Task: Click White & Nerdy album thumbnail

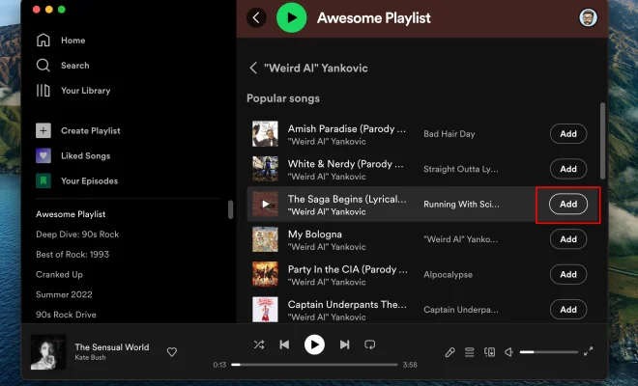Action: coord(265,169)
